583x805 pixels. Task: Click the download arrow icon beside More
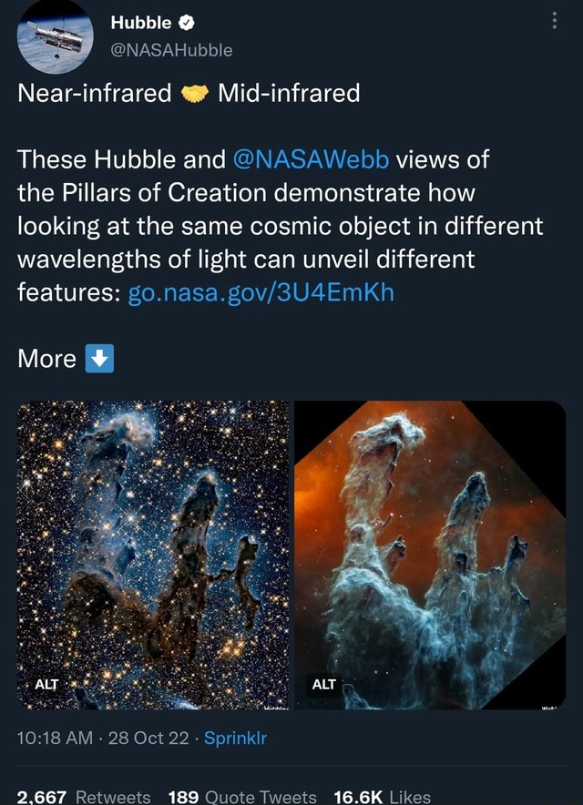pyautogui.click(x=100, y=359)
